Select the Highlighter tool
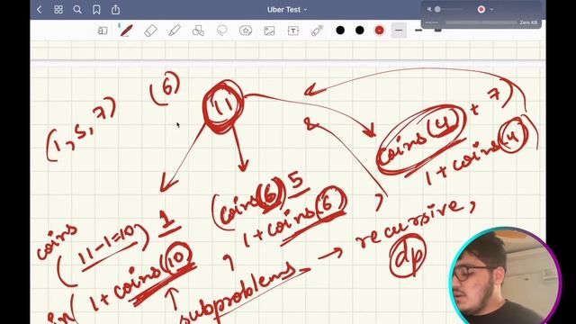The height and width of the screenshot is (324, 576). click(175, 31)
